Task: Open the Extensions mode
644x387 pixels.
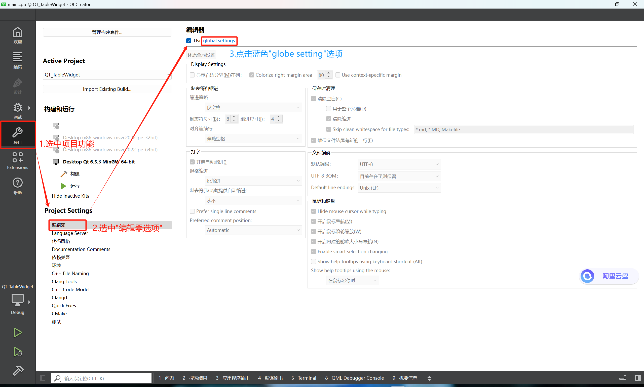Action: (x=17, y=161)
